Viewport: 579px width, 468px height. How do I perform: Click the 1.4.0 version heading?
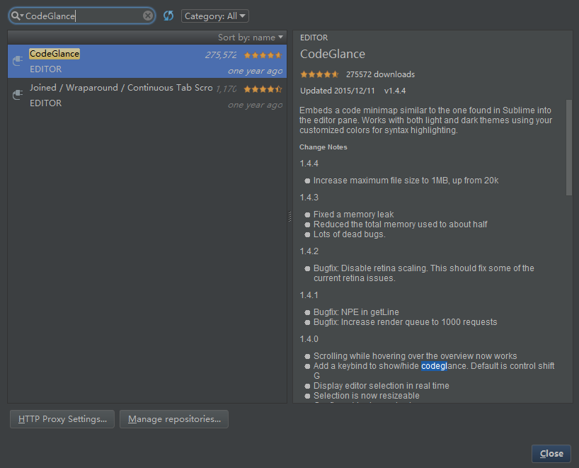(309, 338)
